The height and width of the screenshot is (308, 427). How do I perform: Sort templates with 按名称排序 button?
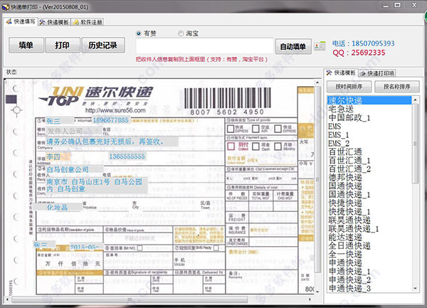[397, 87]
